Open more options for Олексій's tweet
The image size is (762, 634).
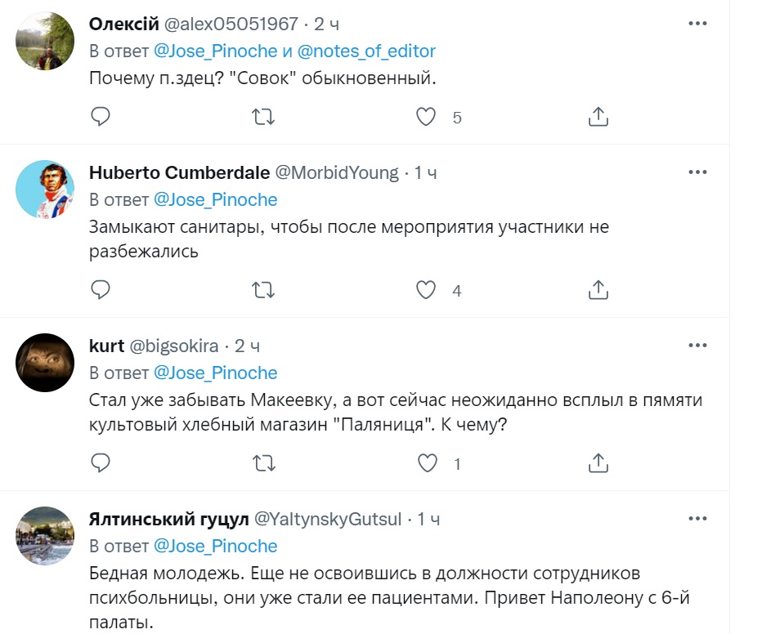[x=697, y=24]
